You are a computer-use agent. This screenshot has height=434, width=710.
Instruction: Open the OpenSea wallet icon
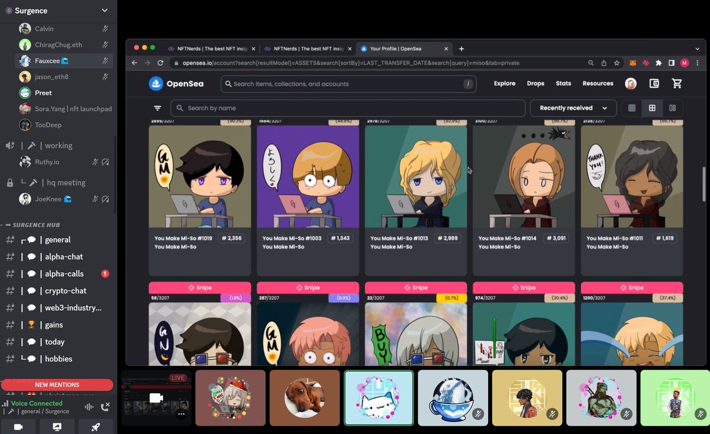(654, 84)
